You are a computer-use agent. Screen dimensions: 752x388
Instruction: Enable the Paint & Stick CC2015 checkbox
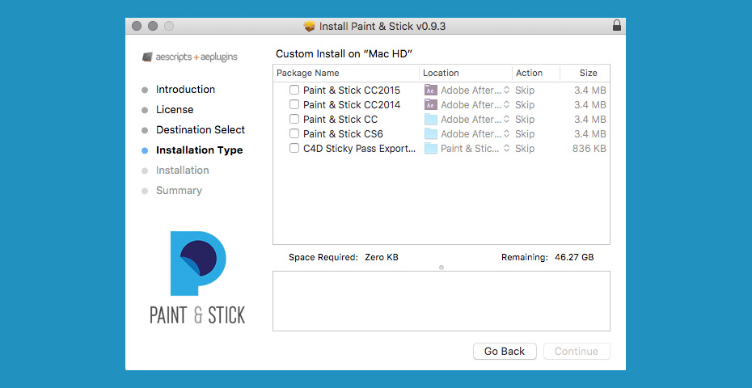(x=294, y=90)
